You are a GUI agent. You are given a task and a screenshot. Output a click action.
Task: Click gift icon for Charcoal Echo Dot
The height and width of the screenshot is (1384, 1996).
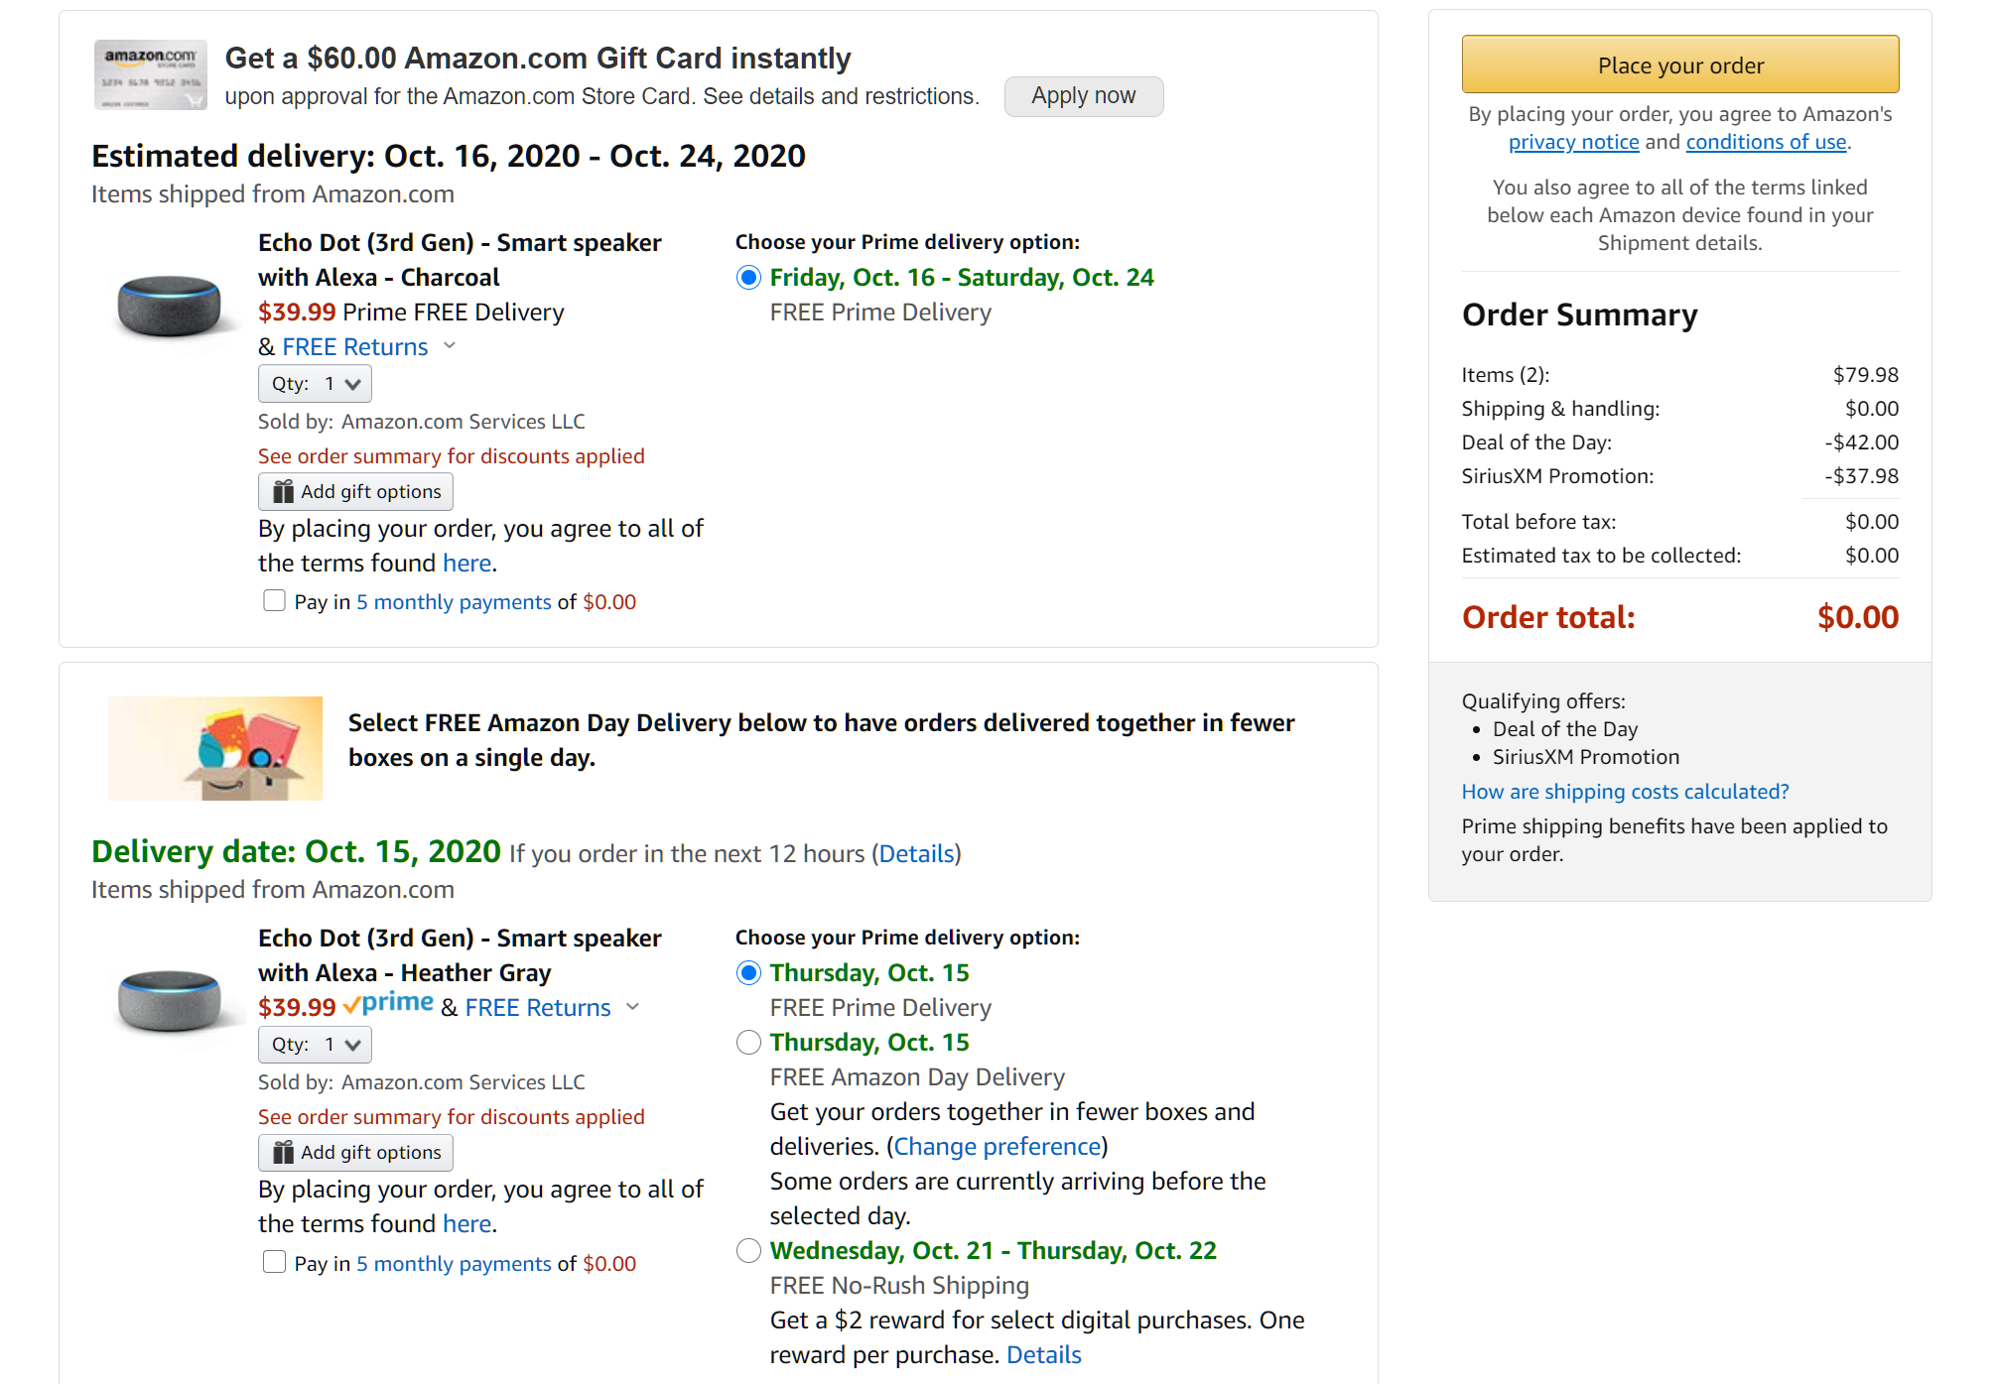click(x=284, y=492)
